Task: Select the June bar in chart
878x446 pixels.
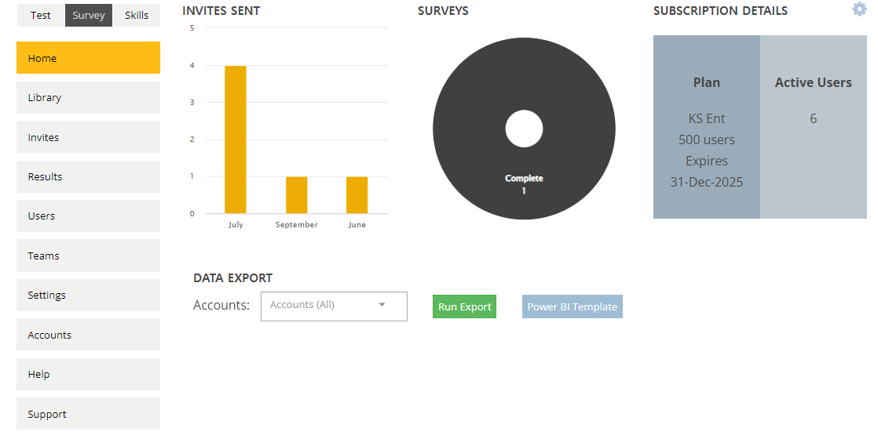Action: 357,195
